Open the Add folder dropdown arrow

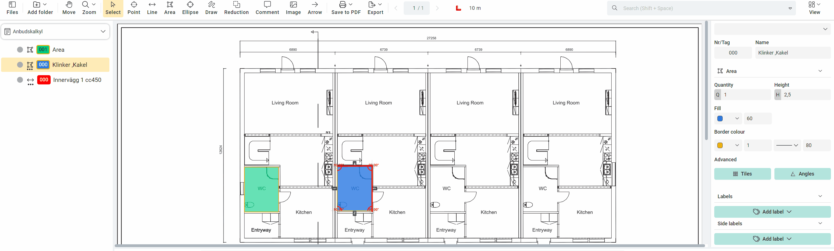45,4
